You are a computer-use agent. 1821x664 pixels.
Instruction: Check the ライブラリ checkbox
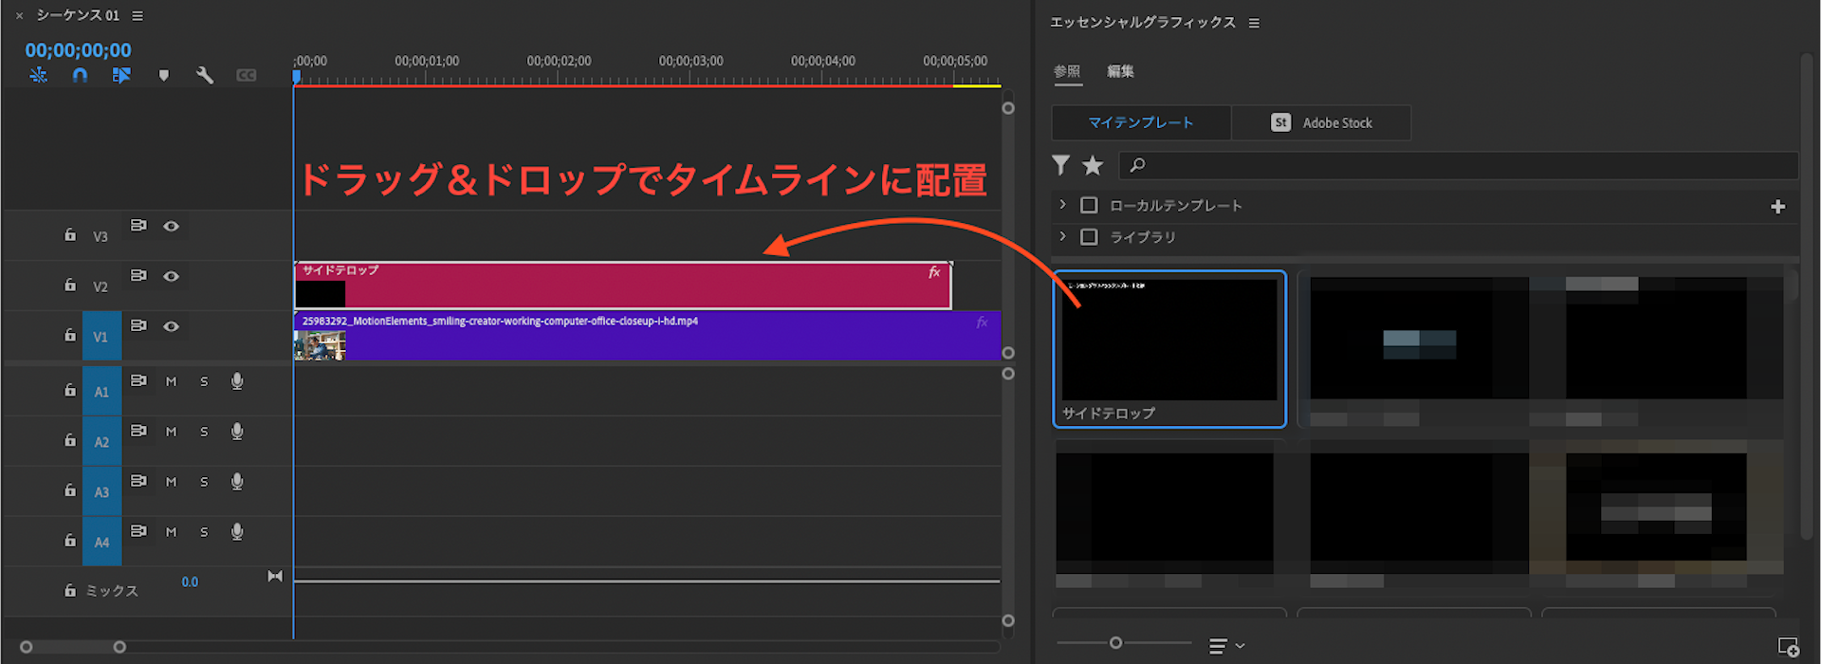click(x=1089, y=236)
